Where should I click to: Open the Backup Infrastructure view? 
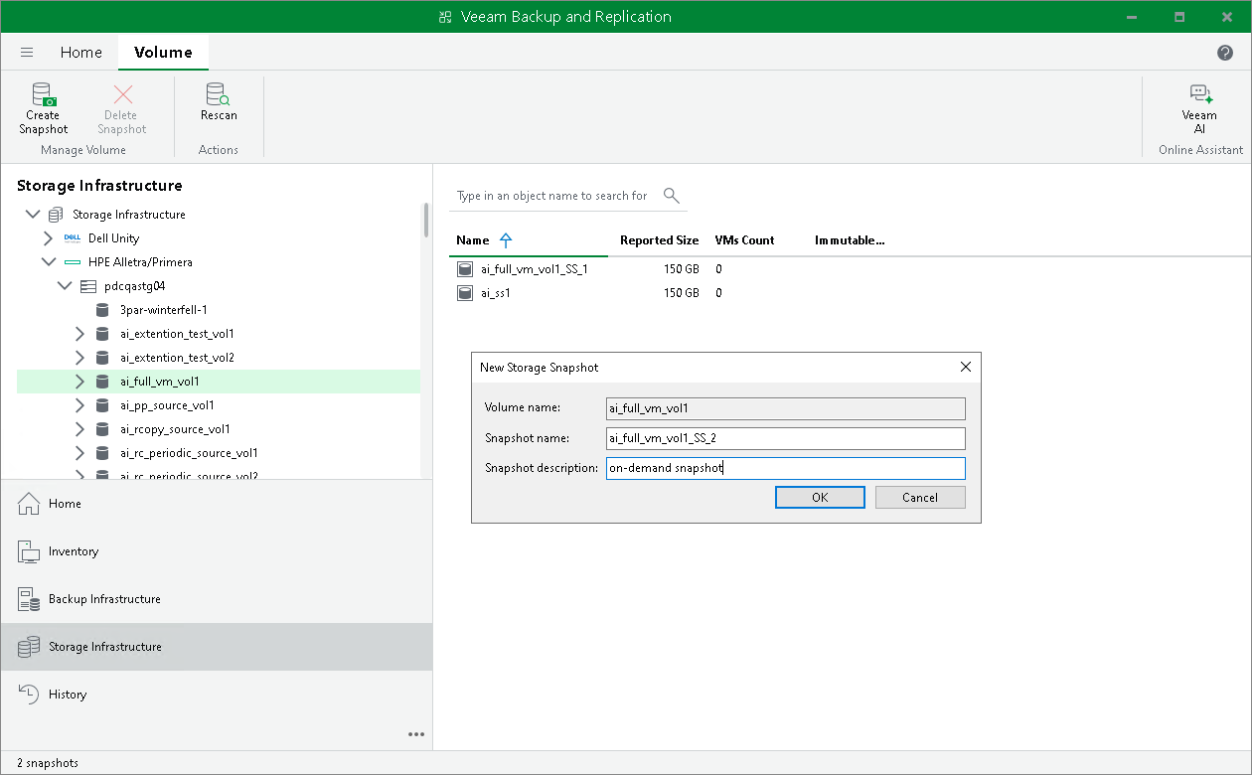pos(217,599)
